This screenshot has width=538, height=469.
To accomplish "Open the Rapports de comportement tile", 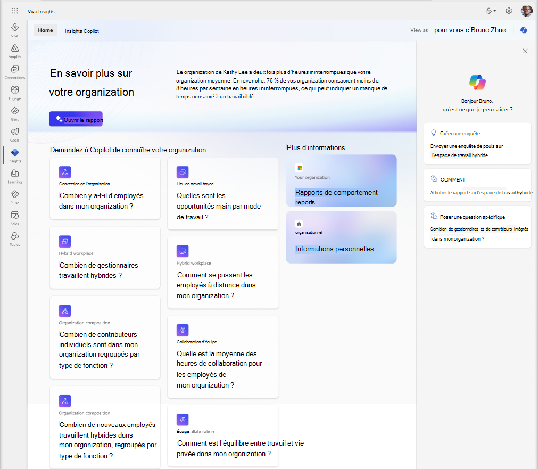I will pyautogui.click(x=342, y=180).
